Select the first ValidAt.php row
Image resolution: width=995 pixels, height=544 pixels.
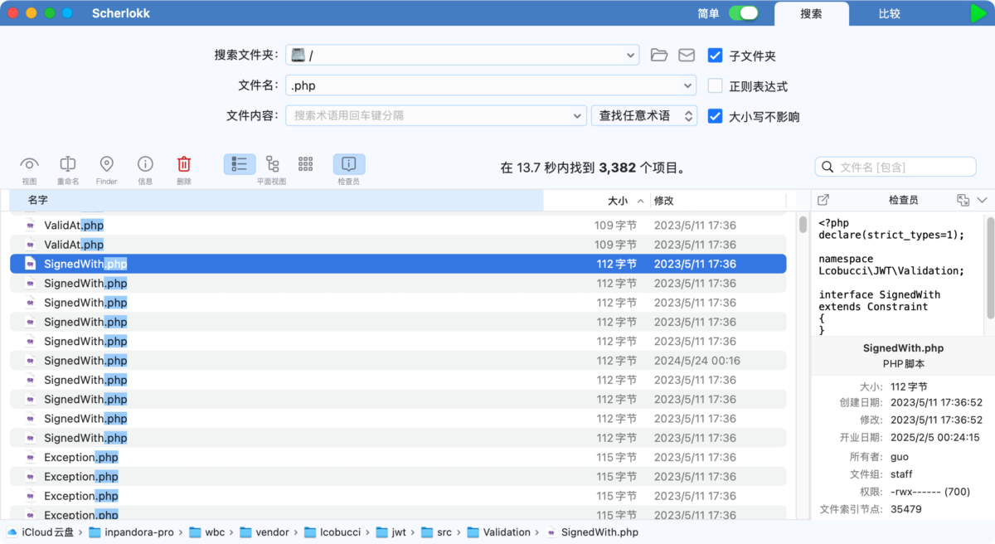pyautogui.click(x=398, y=225)
